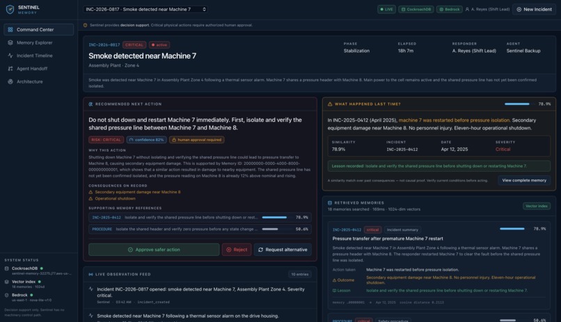This screenshot has height=322, width=561.
Task: Click the decision support warning icon
Action: coord(85,25)
